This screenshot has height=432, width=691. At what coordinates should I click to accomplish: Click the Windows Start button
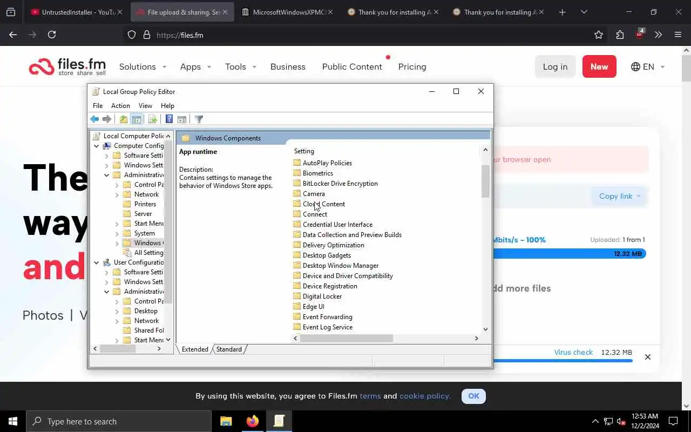[x=13, y=421]
